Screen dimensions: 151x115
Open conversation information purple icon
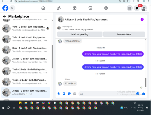click(142, 19)
